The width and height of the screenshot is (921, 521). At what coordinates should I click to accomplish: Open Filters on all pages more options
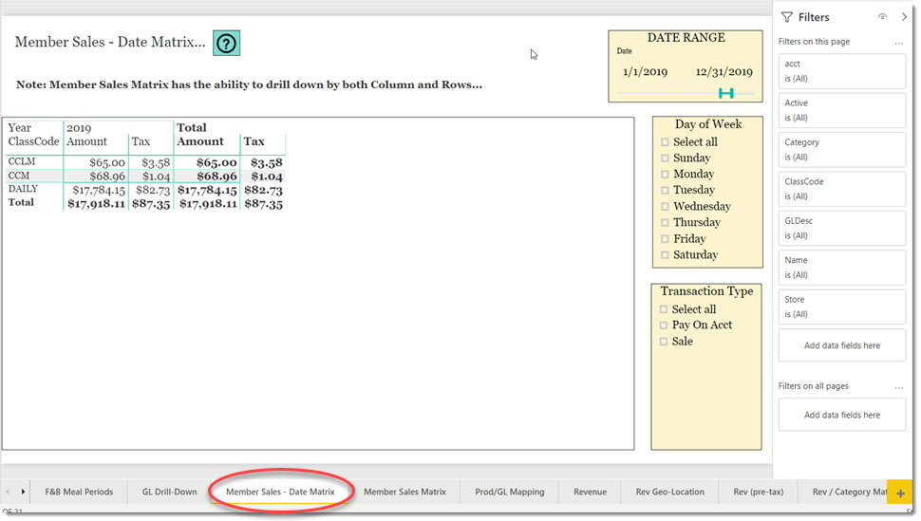click(898, 387)
